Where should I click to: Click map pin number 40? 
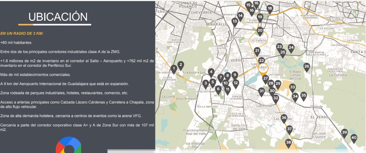click(354, 138)
